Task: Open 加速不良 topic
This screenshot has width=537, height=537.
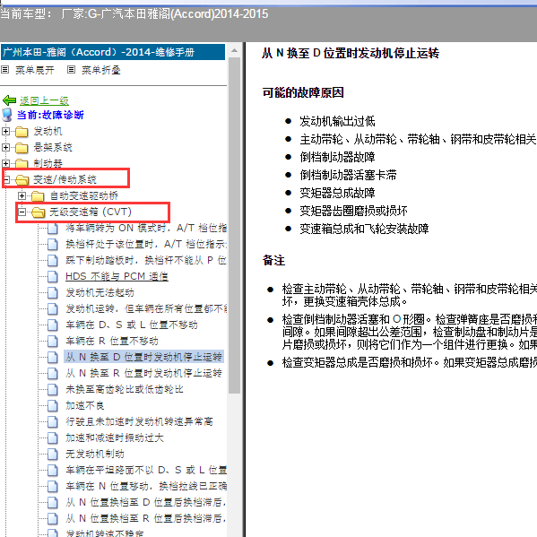Action: pos(84,405)
